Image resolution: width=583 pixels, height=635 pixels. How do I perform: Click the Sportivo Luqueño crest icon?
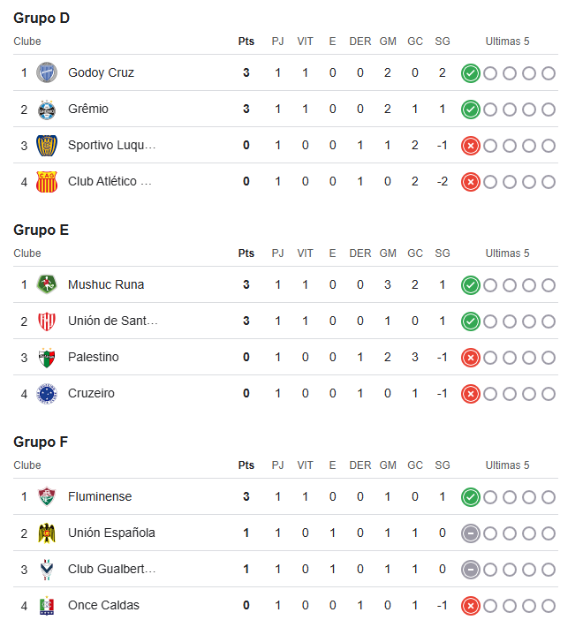point(47,146)
